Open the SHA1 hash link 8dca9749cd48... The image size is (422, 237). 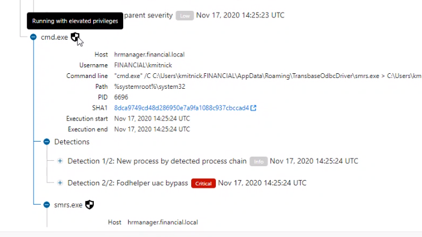[x=182, y=108]
